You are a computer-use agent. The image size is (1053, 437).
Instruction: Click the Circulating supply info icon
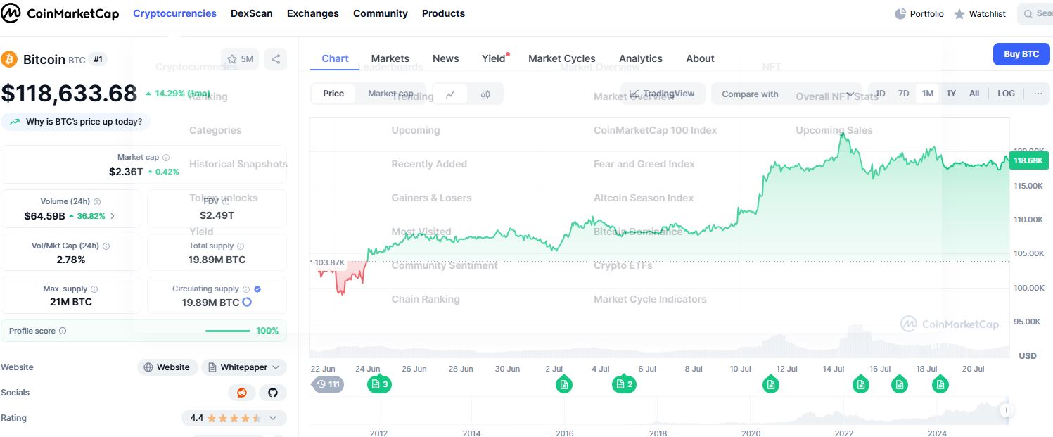(246, 289)
